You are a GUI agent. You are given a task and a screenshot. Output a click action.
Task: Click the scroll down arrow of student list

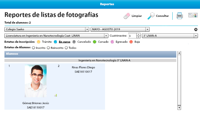coord(179,108)
